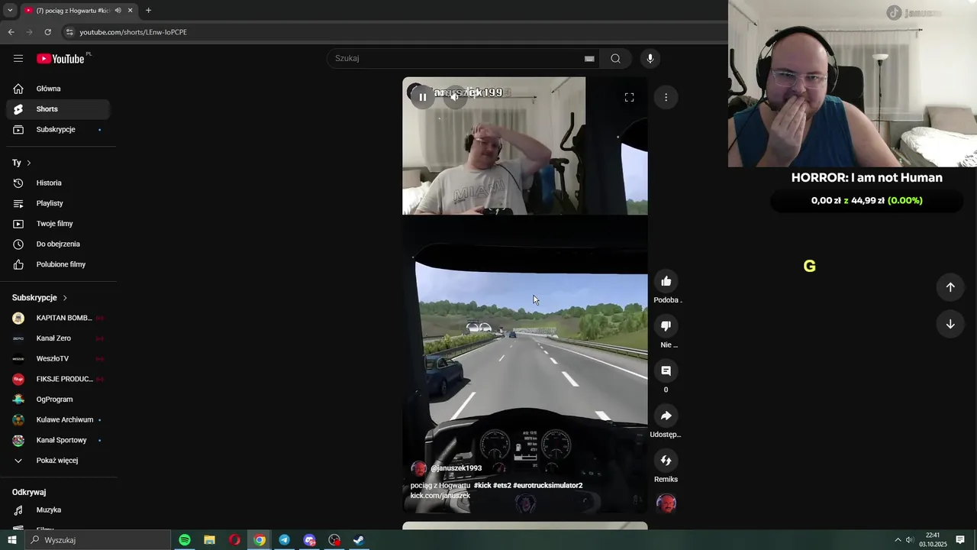Open Polubione filmy liked videos

(x=58, y=264)
